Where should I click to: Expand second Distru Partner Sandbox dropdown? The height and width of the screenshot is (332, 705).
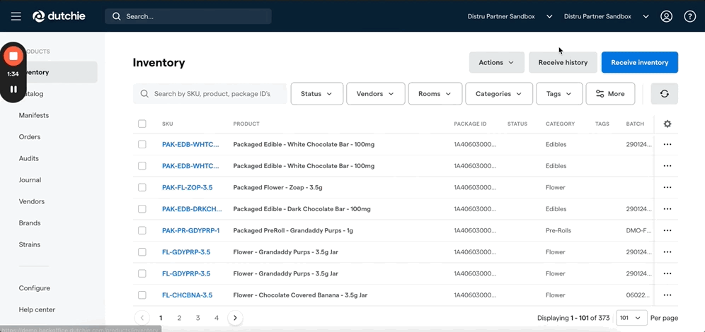coord(646,17)
